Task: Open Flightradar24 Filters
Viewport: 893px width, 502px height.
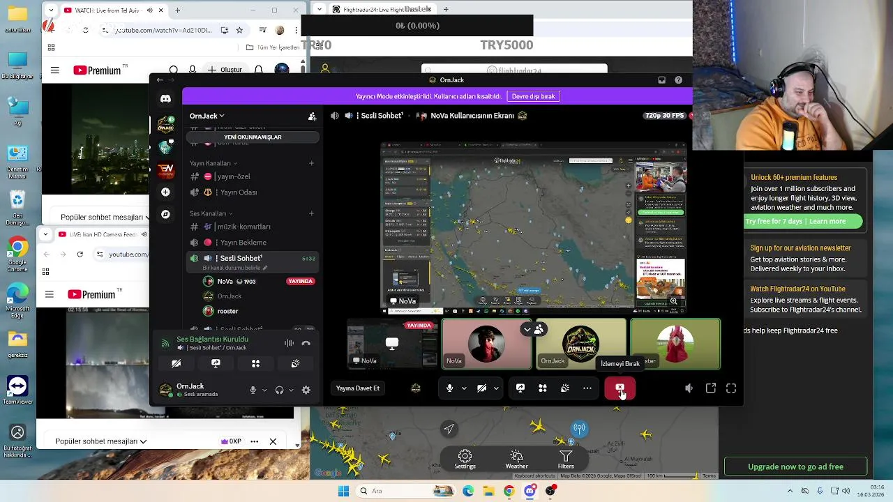Action: click(566, 459)
